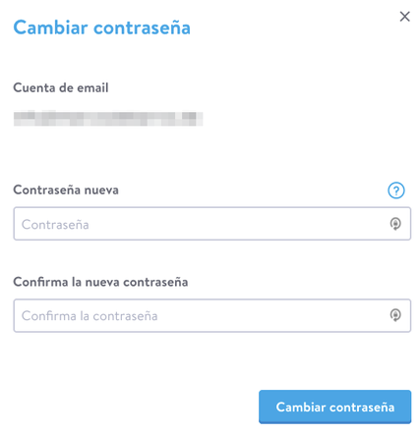Focus the Confirma la contraseña input field
Image resolution: width=420 pixels, height=434 pixels.
coord(211,315)
